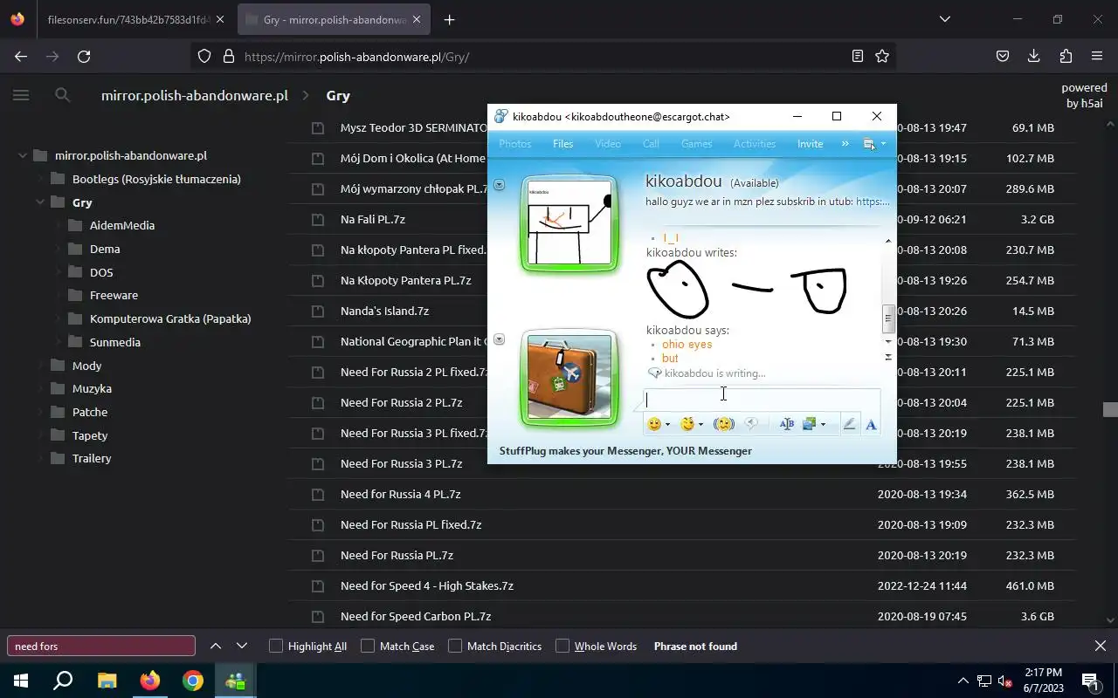Open wink dropdown arrow
Image resolution: width=1118 pixels, height=698 pixels.
[700, 425]
